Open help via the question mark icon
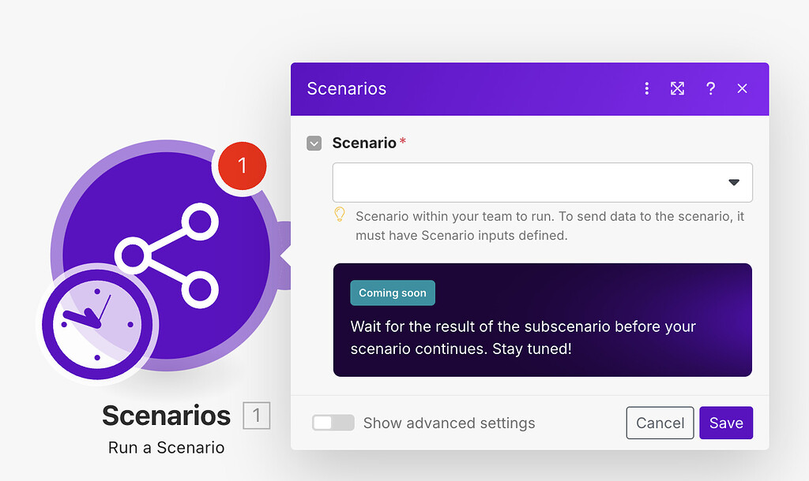The width and height of the screenshot is (809, 481). point(710,88)
